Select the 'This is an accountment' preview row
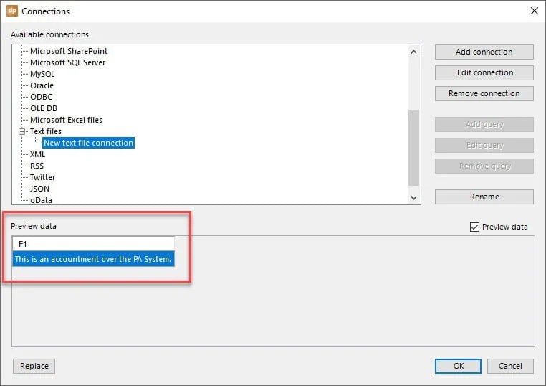The height and width of the screenshot is (386, 546). coord(93,259)
